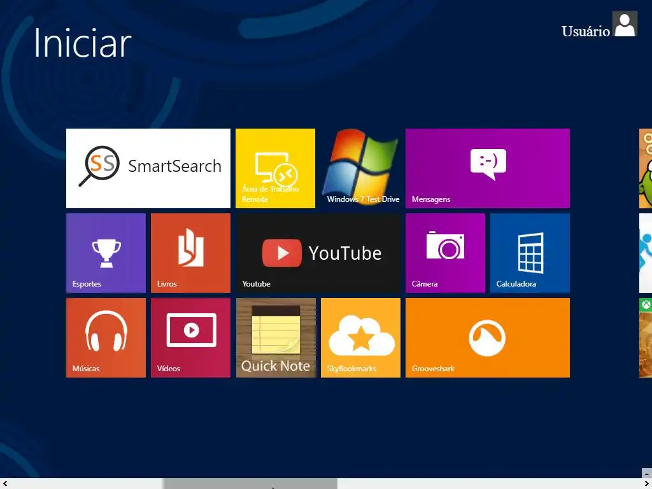Open the Câmera tile
Image resolution: width=652 pixels, height=489 pixels.
tap(445, 253)
